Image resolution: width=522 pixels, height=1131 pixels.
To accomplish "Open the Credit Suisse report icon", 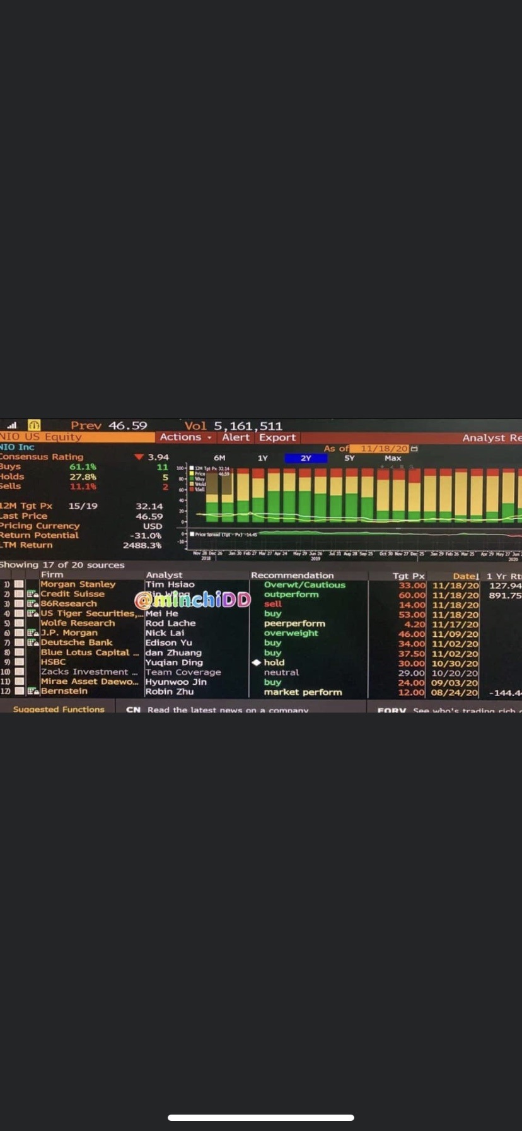I will pos(32,594).
